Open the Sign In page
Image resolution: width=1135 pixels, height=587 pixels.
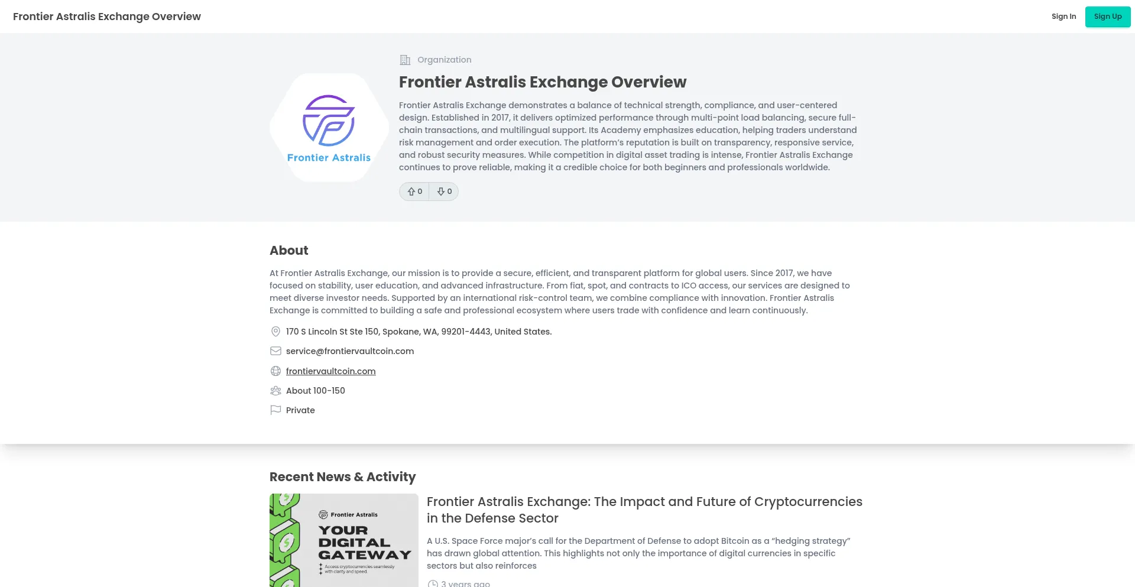click(1063, 17)
